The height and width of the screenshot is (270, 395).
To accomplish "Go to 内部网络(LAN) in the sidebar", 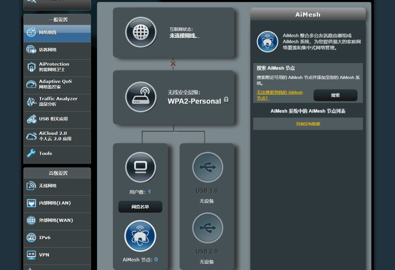I will [57, 203].
